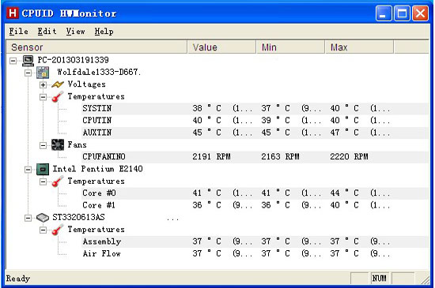Open the File menu
The height and width of the screenshot is (288, 435).
(19, 32)
